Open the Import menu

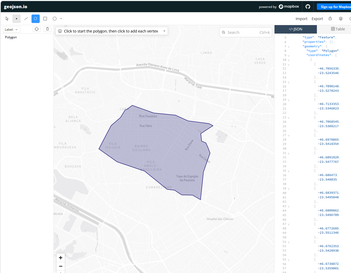pos(301,19)
